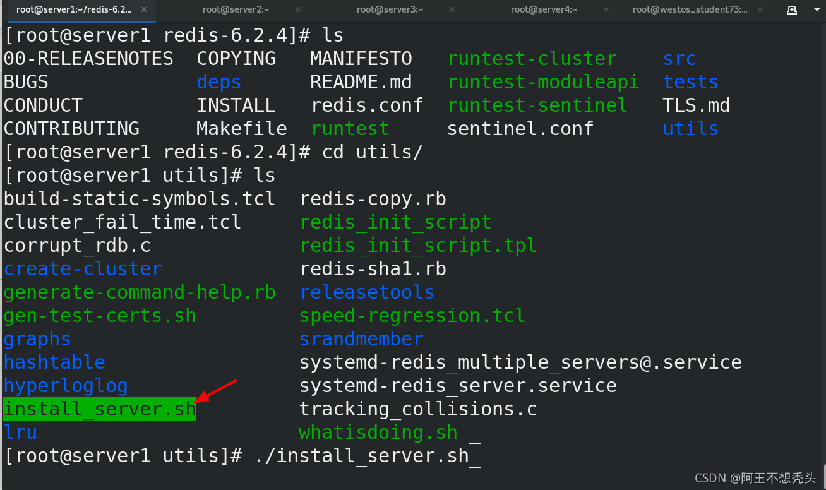This screenshot has width=826, height=490.
Task: Click the redis.conf file name
Action: click(367, 105)
